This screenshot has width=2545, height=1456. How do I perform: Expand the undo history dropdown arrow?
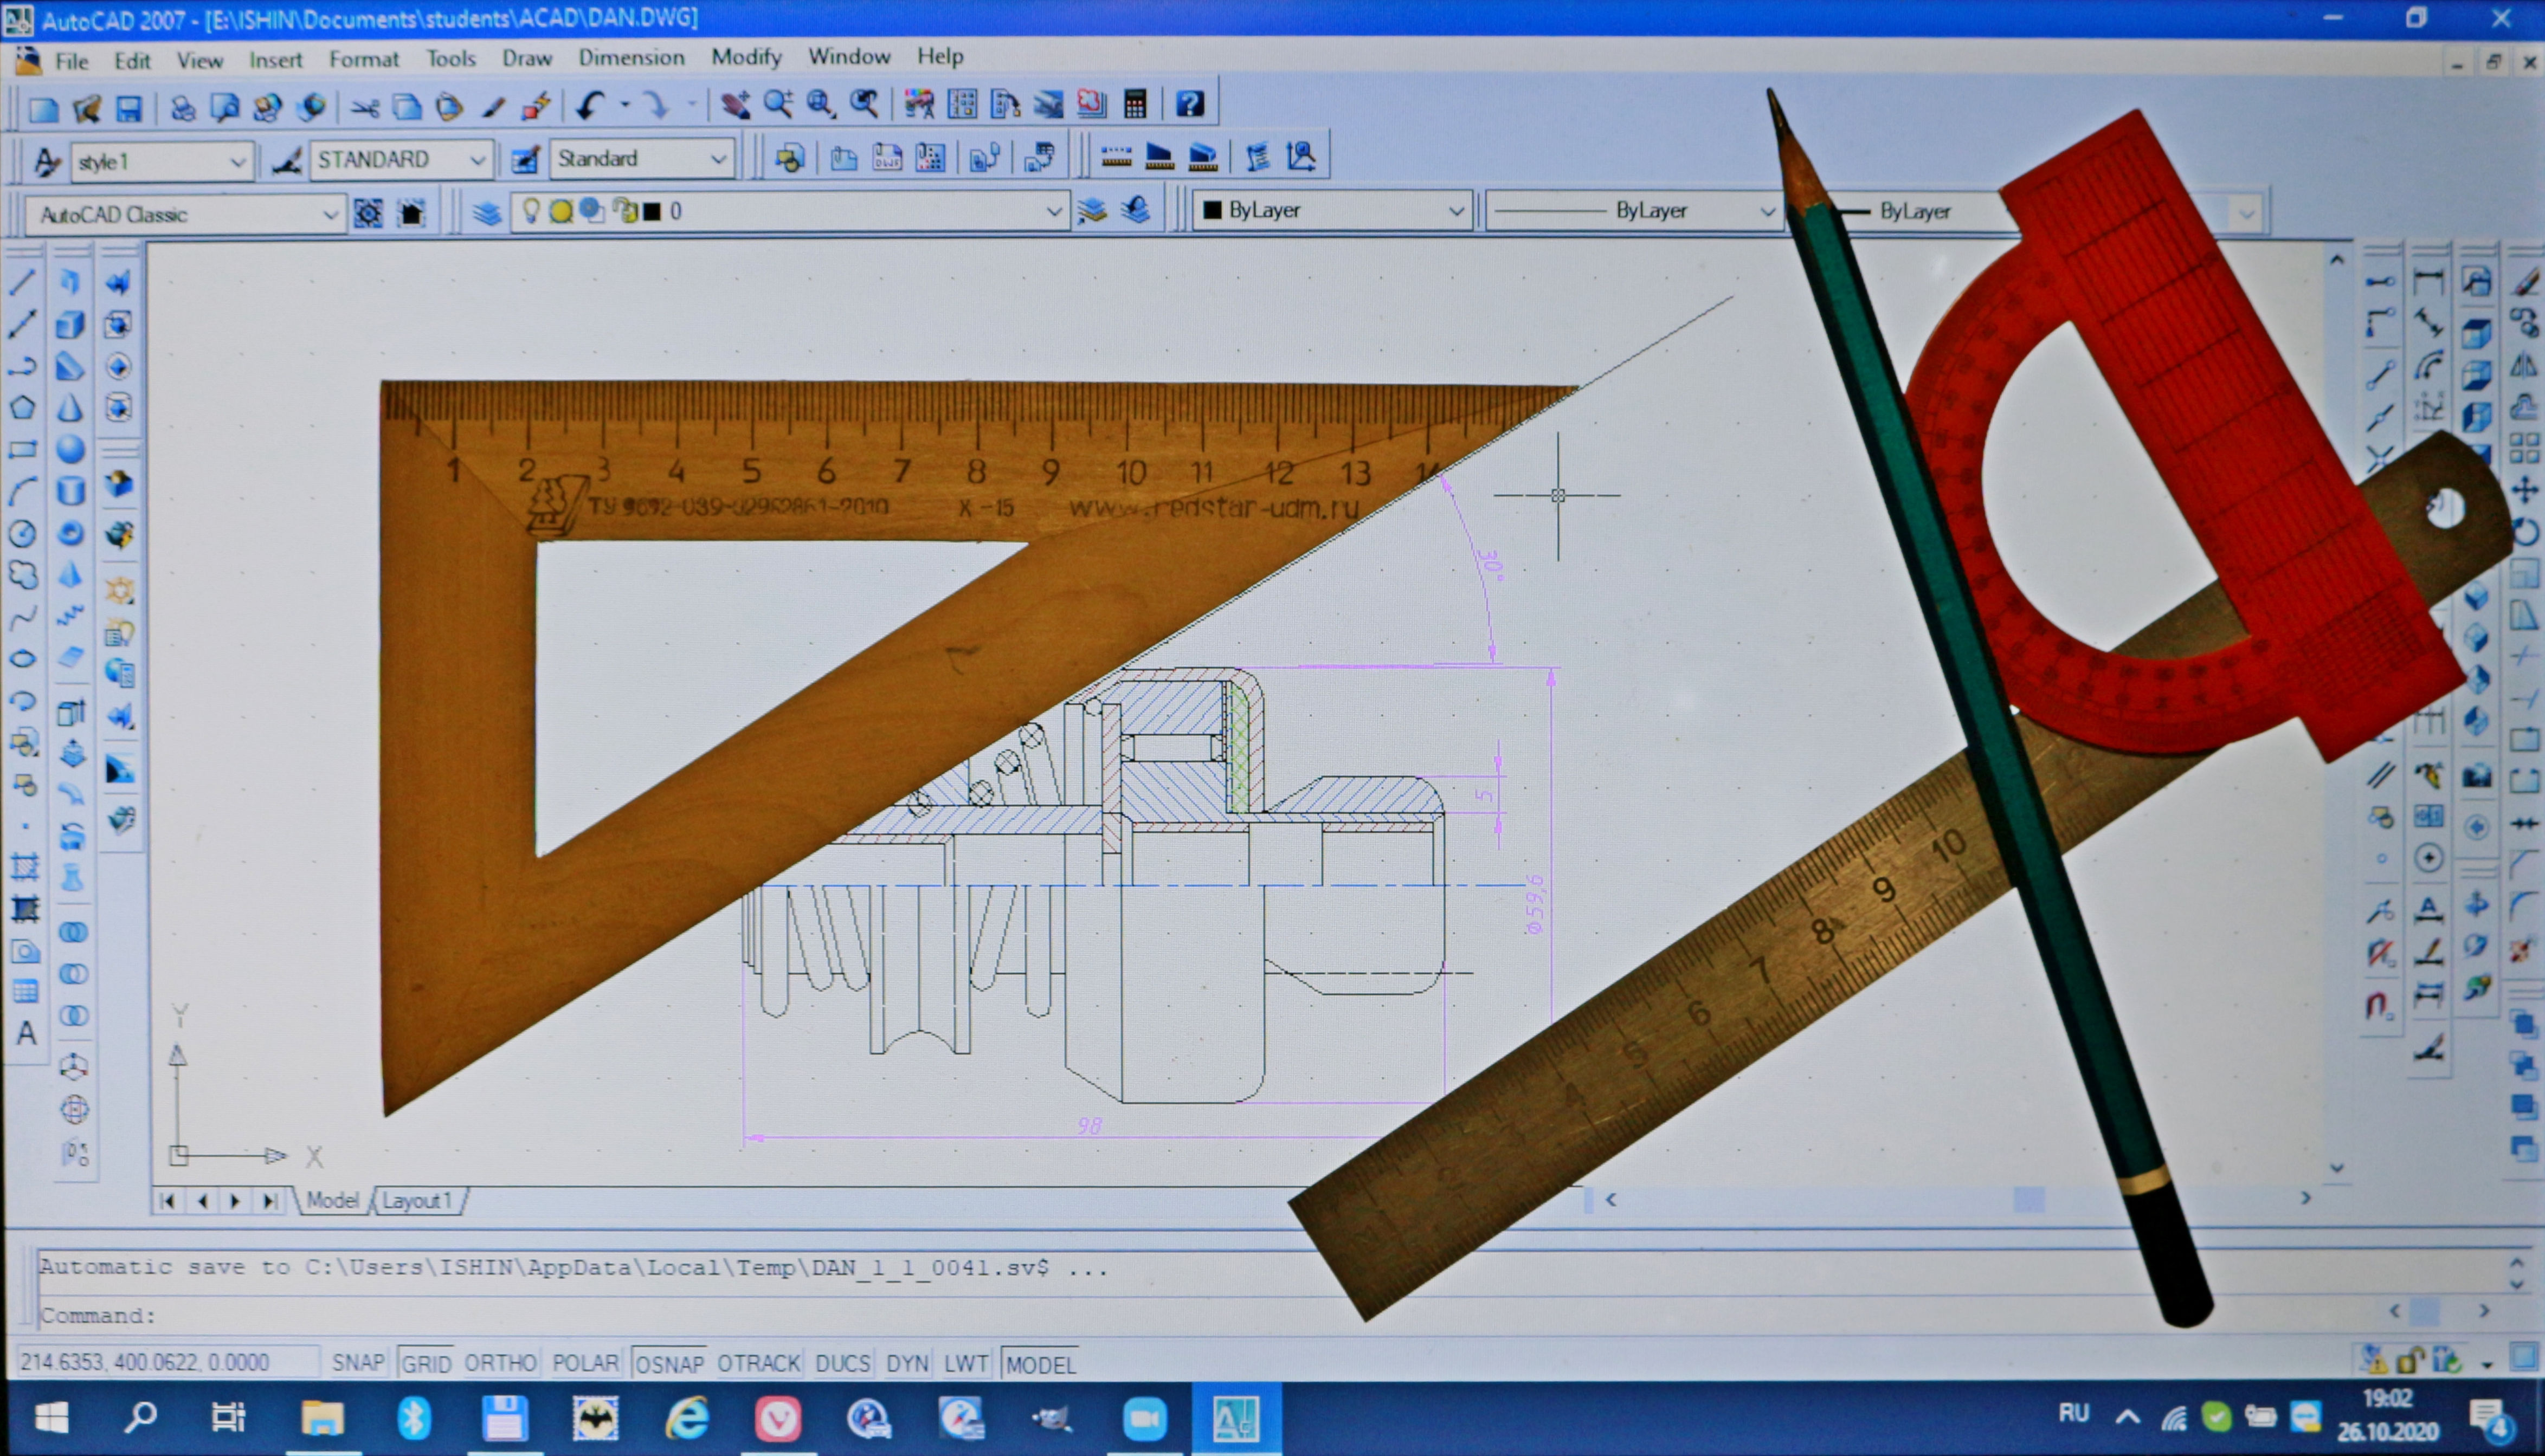point(625,104)
